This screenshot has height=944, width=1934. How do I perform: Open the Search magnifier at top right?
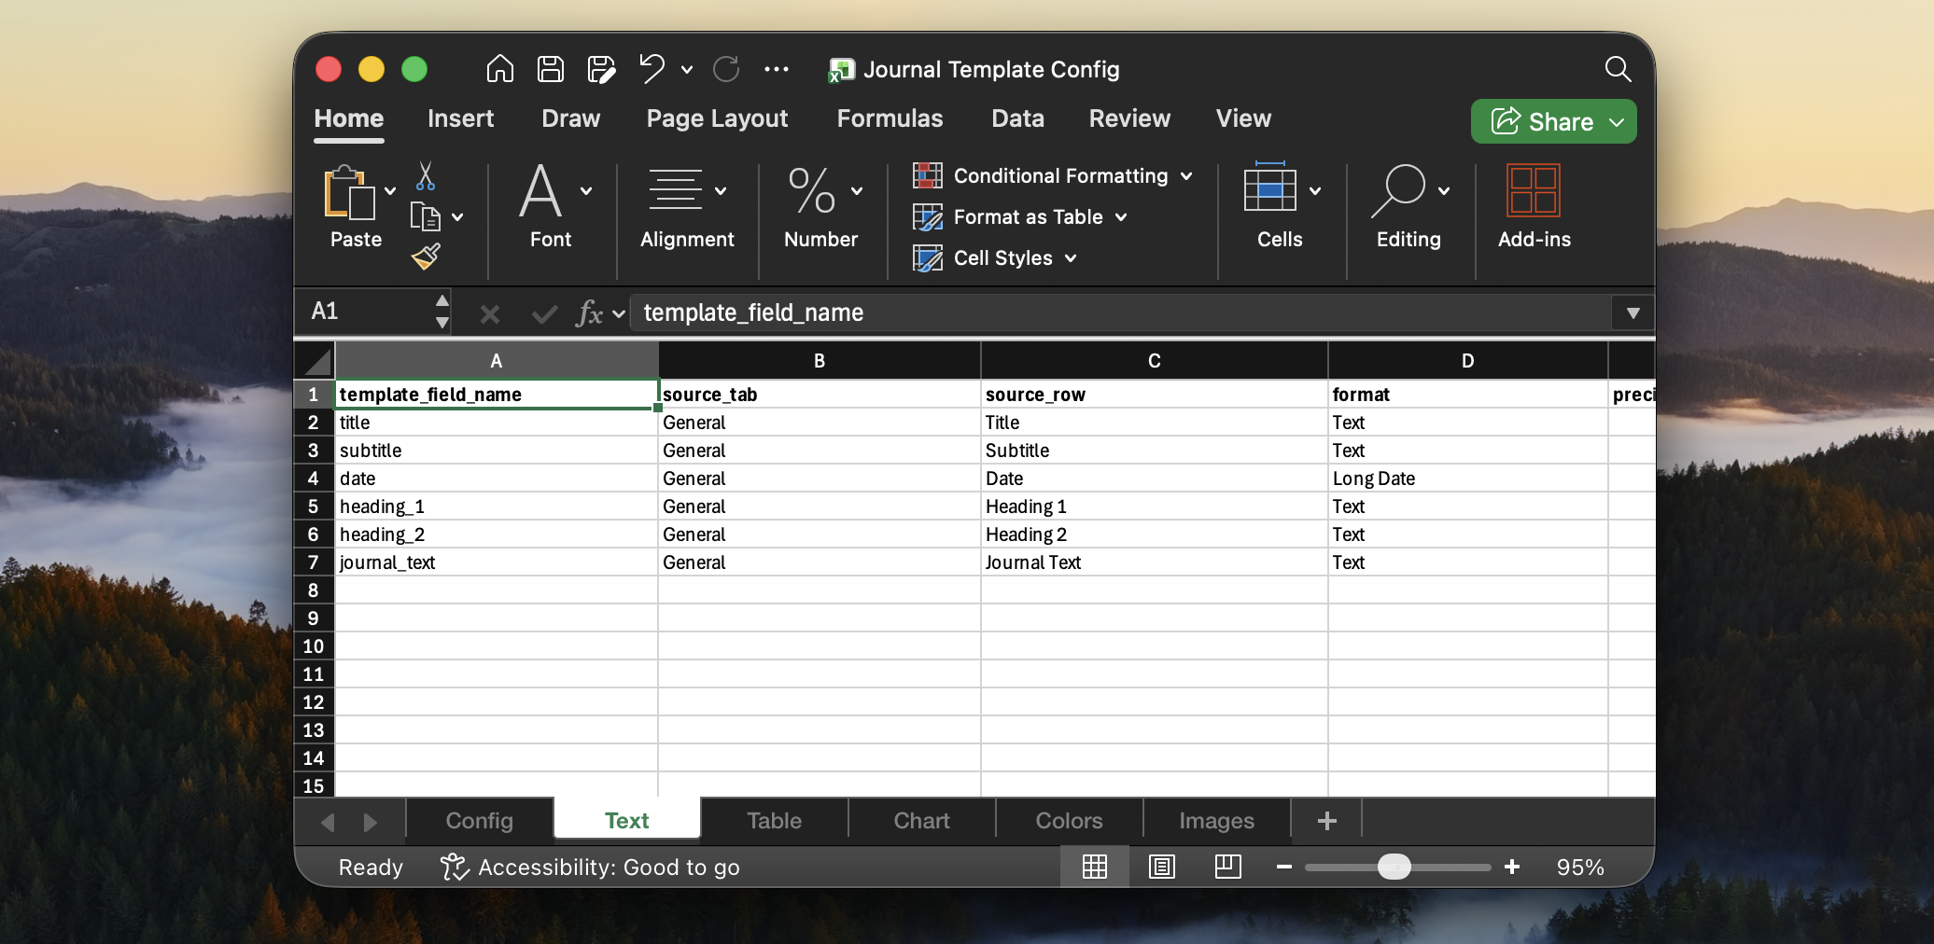[1618, 69]
